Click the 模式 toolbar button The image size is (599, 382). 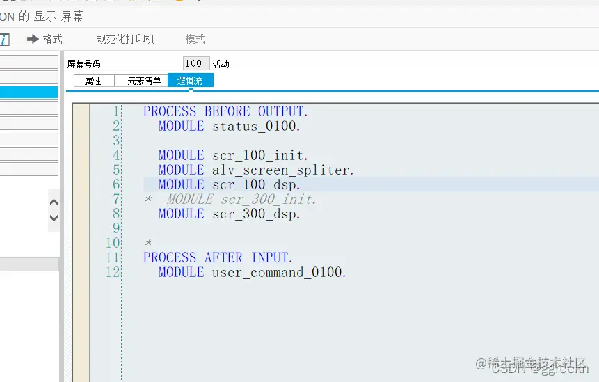coord(195,39)
